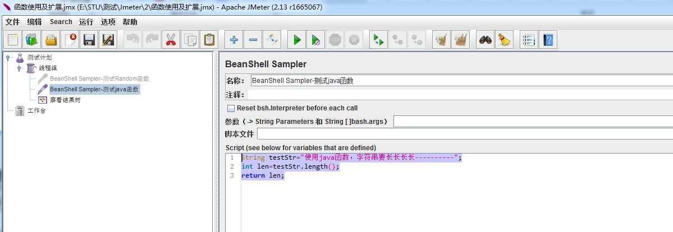Image resolution: width=673 pixels, height=232 pixels.
Task: Clear results with single broom icon
Action: pyautogui.click(x=441, y=40)
